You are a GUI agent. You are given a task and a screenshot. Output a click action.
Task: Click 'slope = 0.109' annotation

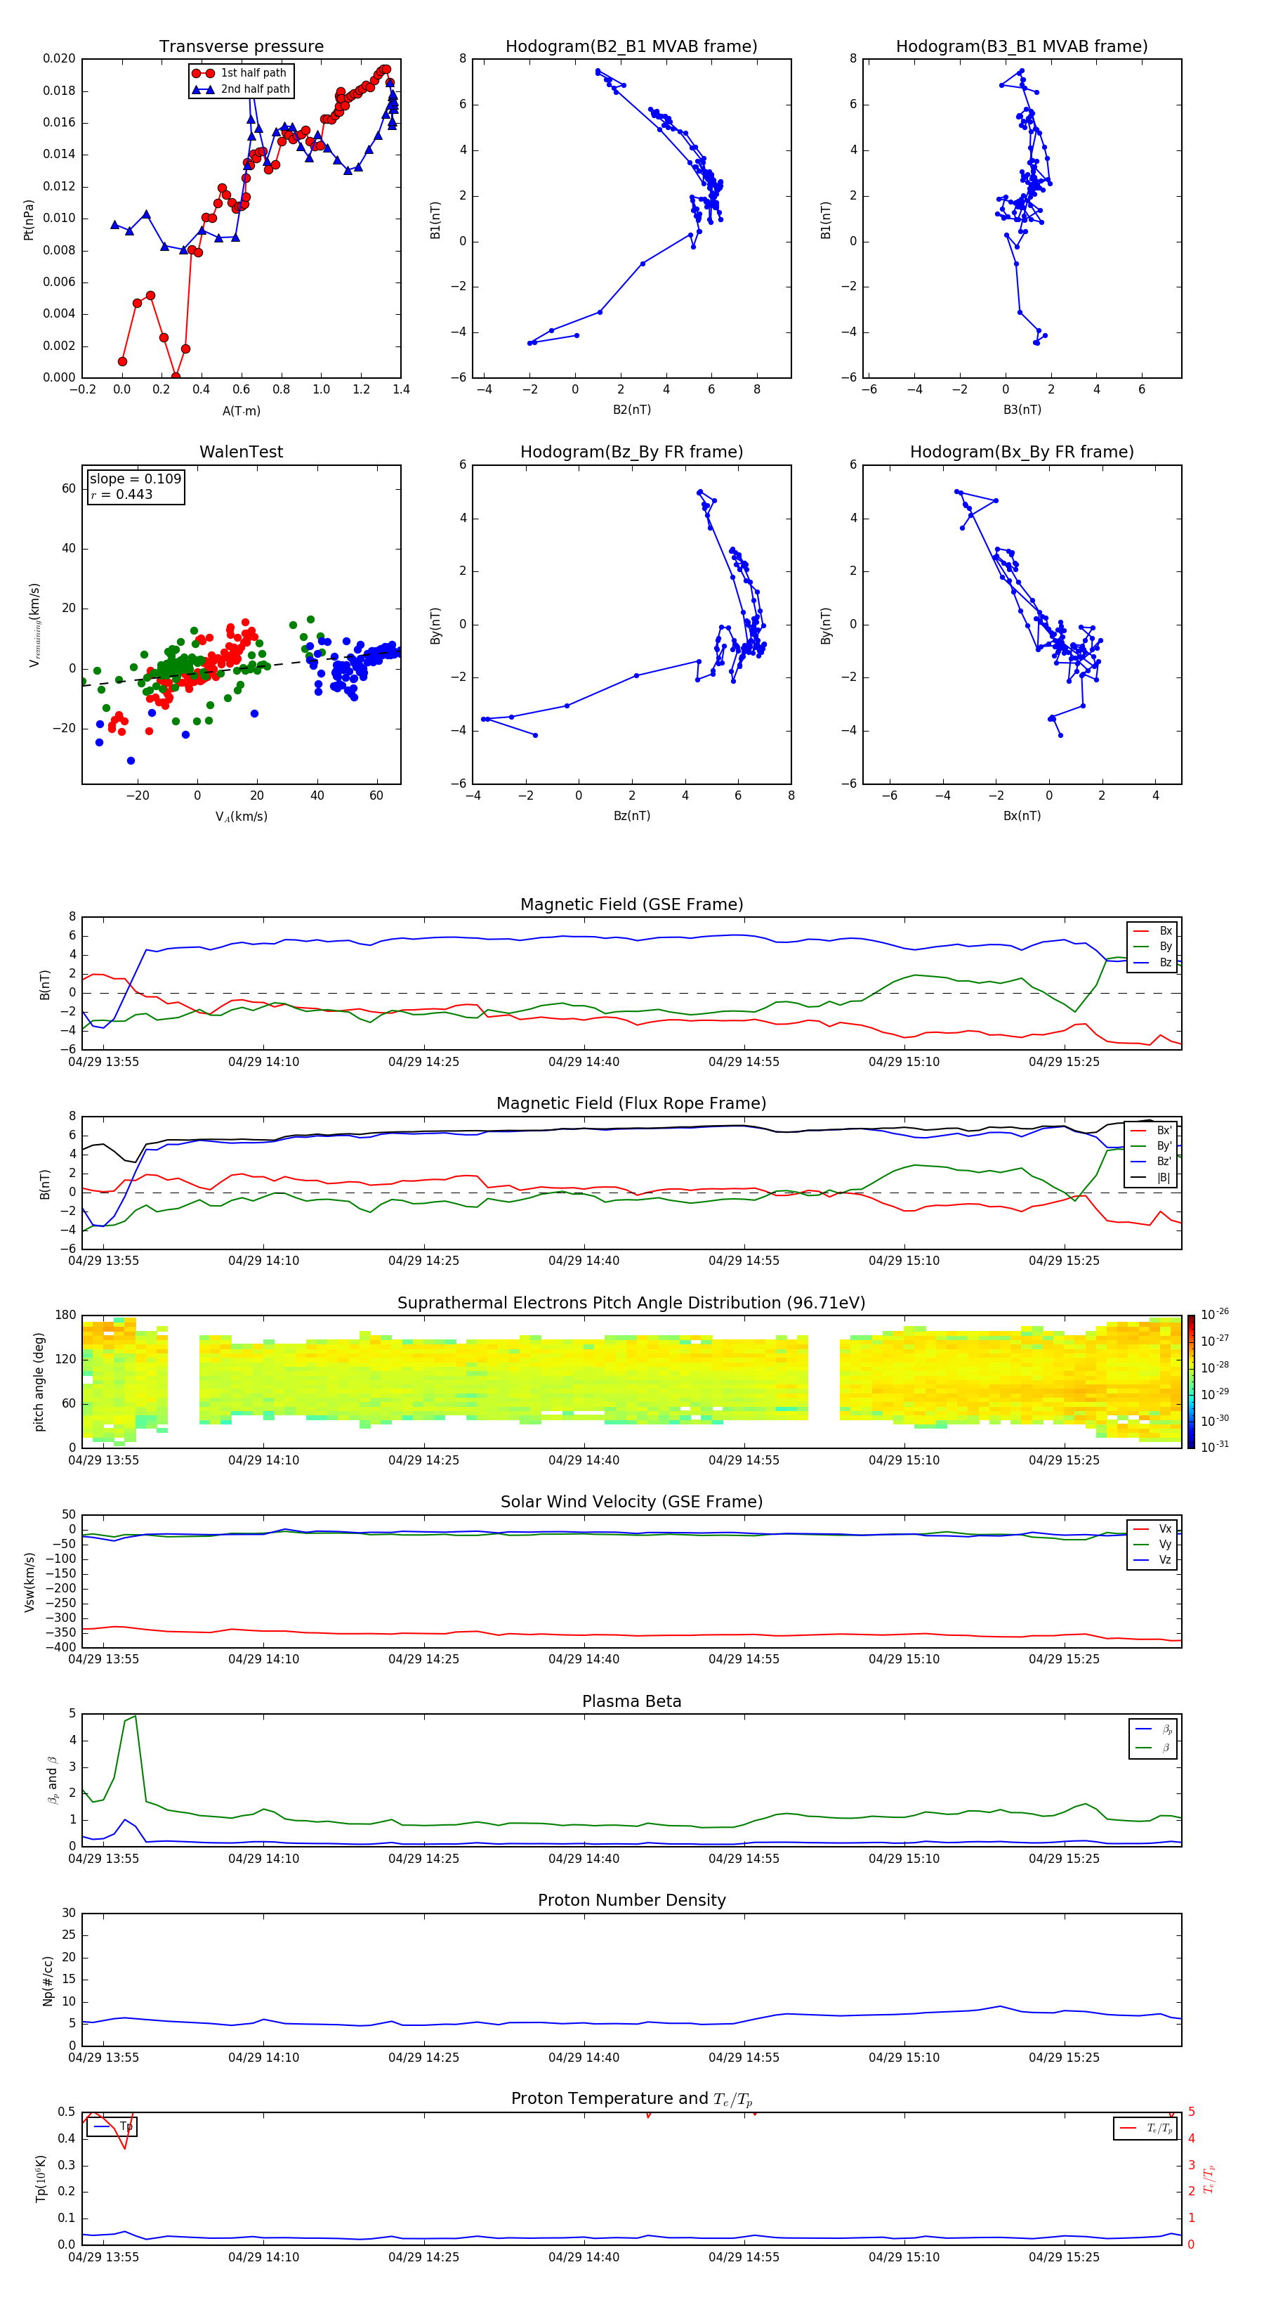pyautogui.click(x=135, y=479)
